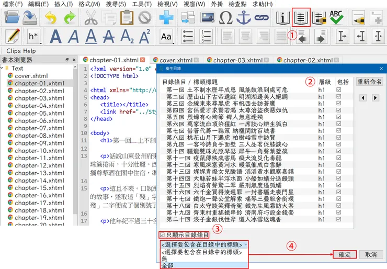Uncheck include box for 第十六回 entry
The width and height of the screenshot is (387, 269).
(339, 192)
